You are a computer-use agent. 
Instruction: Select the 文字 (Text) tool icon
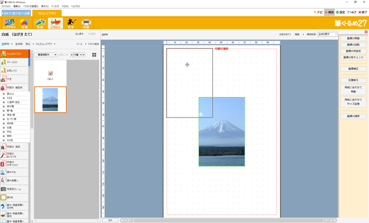tap(71, 23)
